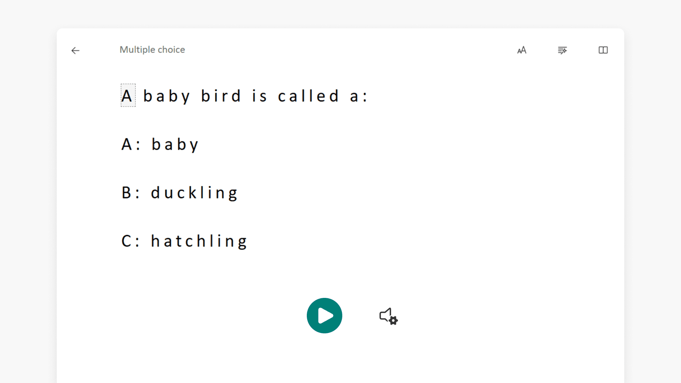681x383 pixels.
Task: Click the word 'baby' in option A
Action: tap(175, 144)
